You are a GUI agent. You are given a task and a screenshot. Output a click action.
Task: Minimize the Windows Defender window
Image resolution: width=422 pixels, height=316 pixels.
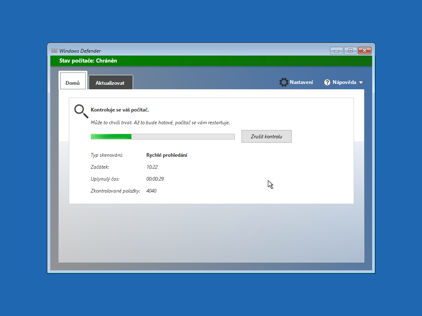click(336, 51)
